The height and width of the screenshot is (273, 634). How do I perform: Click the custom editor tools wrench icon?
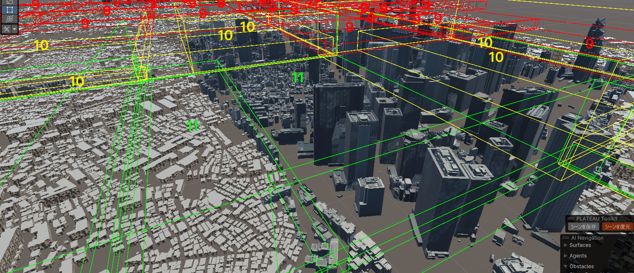point(7,29)
